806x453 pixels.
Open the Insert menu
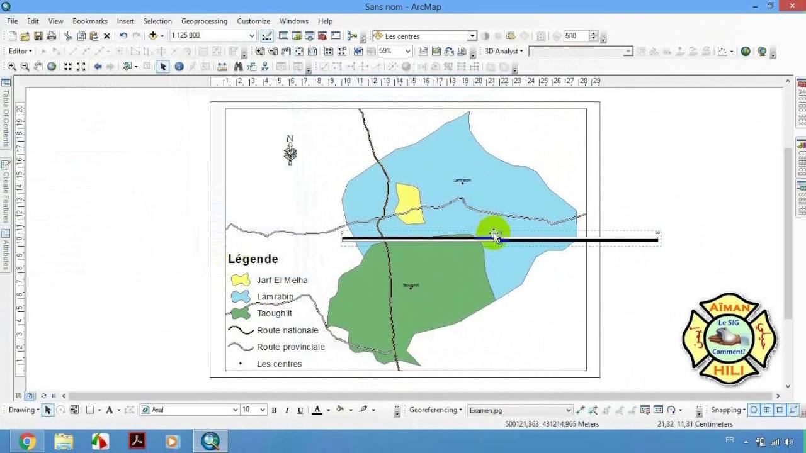pos(125,21)
